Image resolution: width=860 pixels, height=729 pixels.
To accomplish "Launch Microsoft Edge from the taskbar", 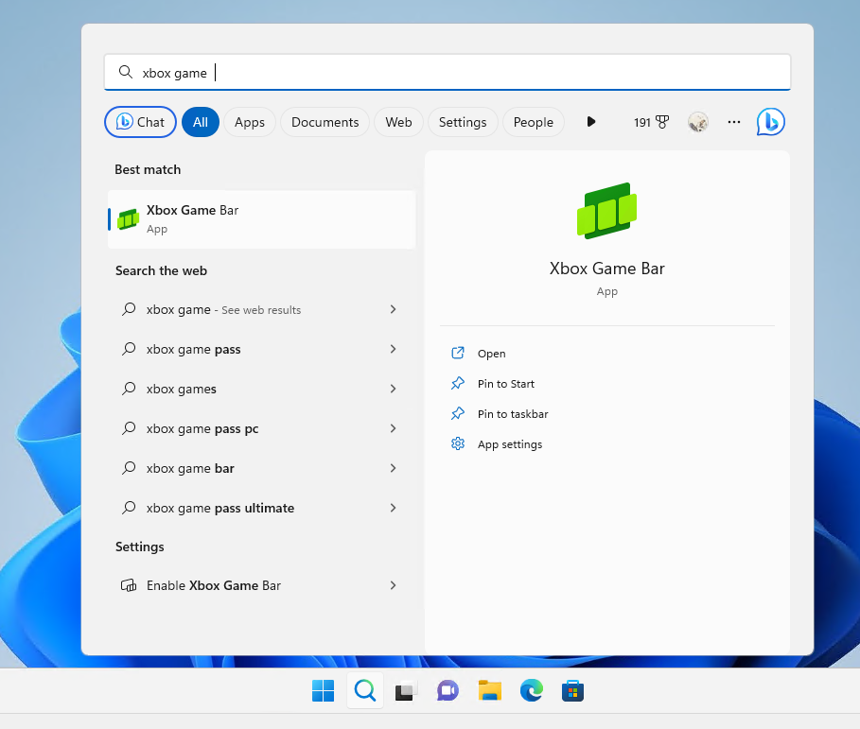I will click(532, 690).
